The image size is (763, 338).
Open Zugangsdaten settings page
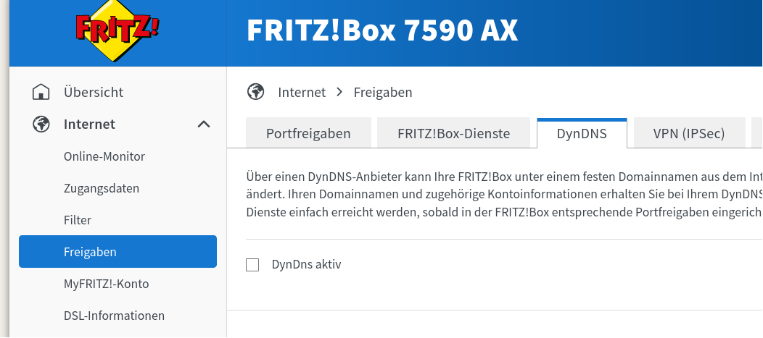(x=102, y=188)
